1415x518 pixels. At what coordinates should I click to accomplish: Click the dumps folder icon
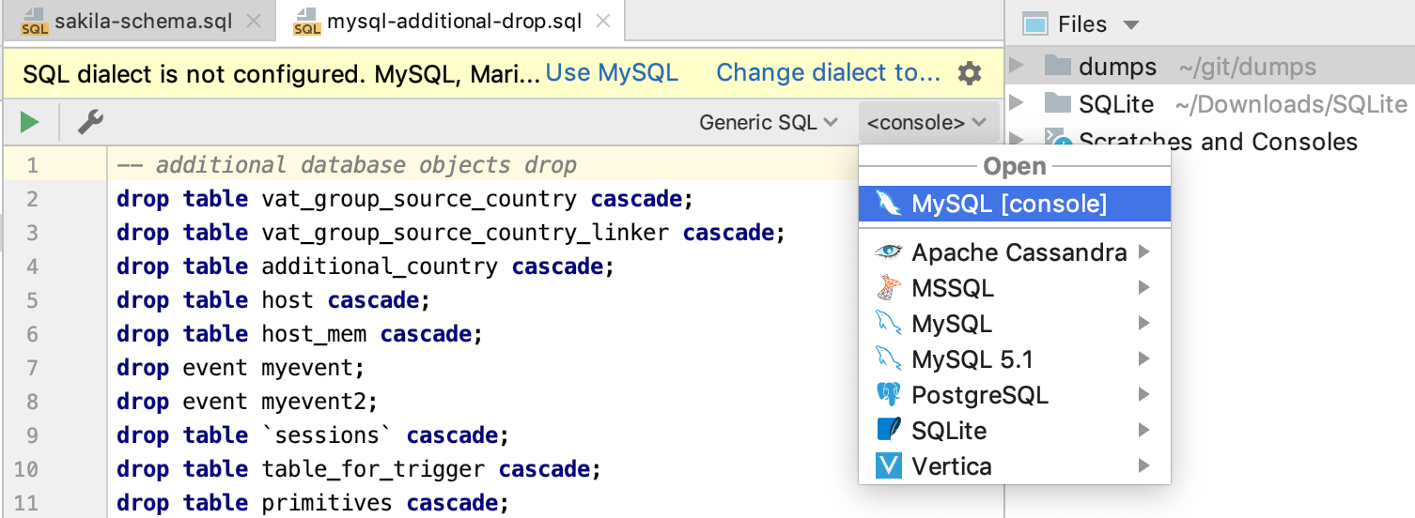1058,67
